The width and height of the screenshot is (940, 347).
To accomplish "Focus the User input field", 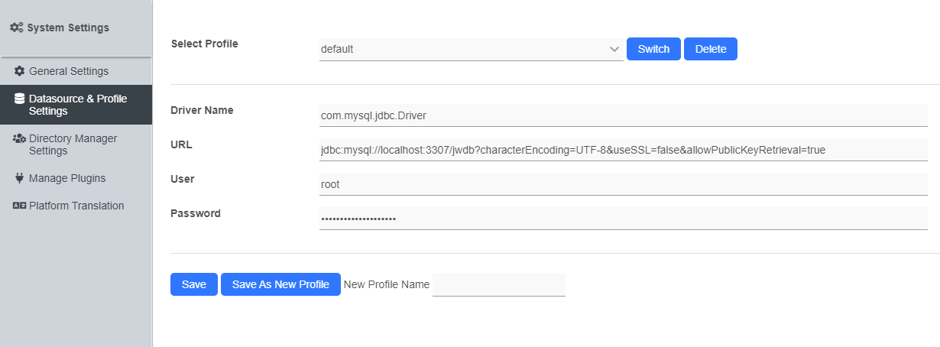I will [x=623, y=184].
